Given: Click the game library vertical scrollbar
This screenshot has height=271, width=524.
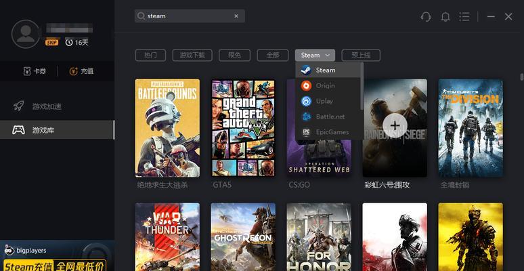Looking at the screenshot, I should click(522, 77).
